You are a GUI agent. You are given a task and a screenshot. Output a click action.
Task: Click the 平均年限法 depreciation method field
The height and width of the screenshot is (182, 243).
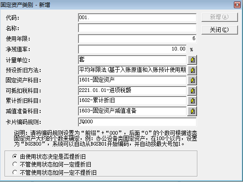click(x=132, y=70)
